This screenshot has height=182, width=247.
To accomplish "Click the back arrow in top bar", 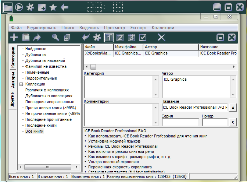I will click(x=64, y=7).
